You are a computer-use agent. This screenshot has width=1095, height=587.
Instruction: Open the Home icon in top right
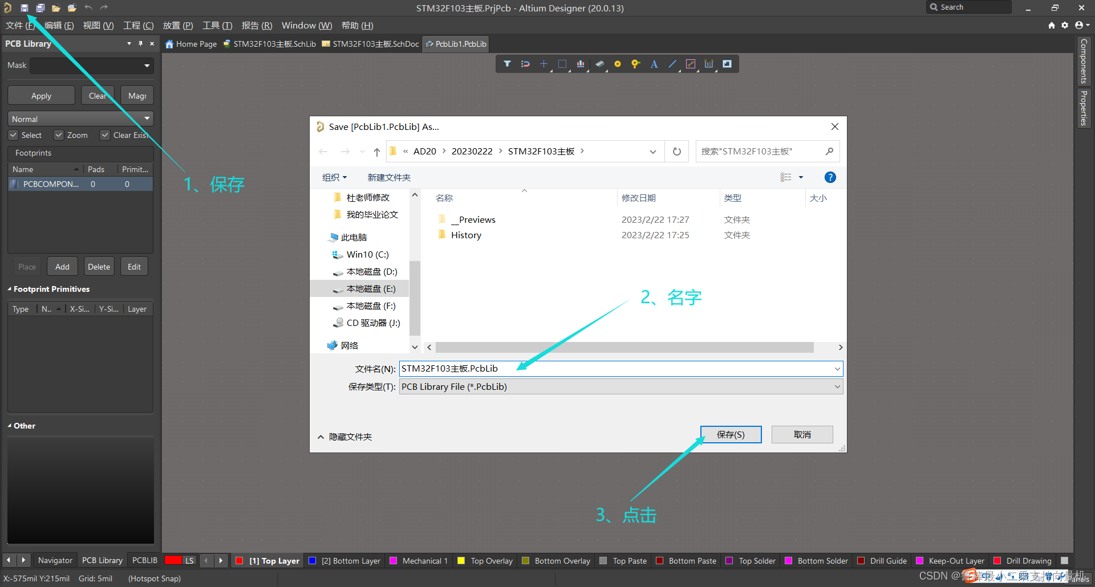[1052, 25]
